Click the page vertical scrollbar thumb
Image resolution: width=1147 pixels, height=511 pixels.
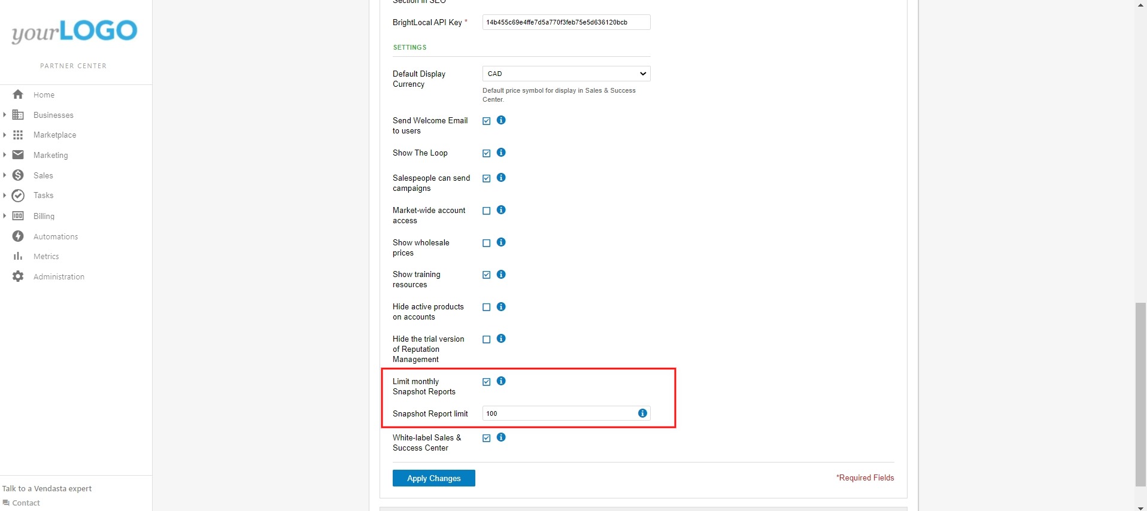(x=1140, y=395)
